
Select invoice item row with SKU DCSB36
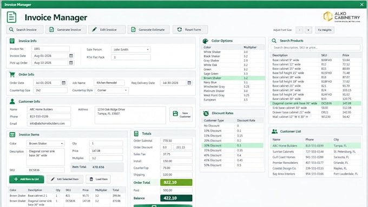(x=67, y=203)
